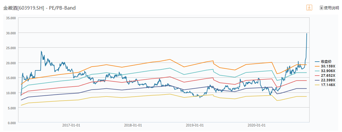
Task: Click the 2019-01-01 date on the axis
Action: [x=195, y=125]
